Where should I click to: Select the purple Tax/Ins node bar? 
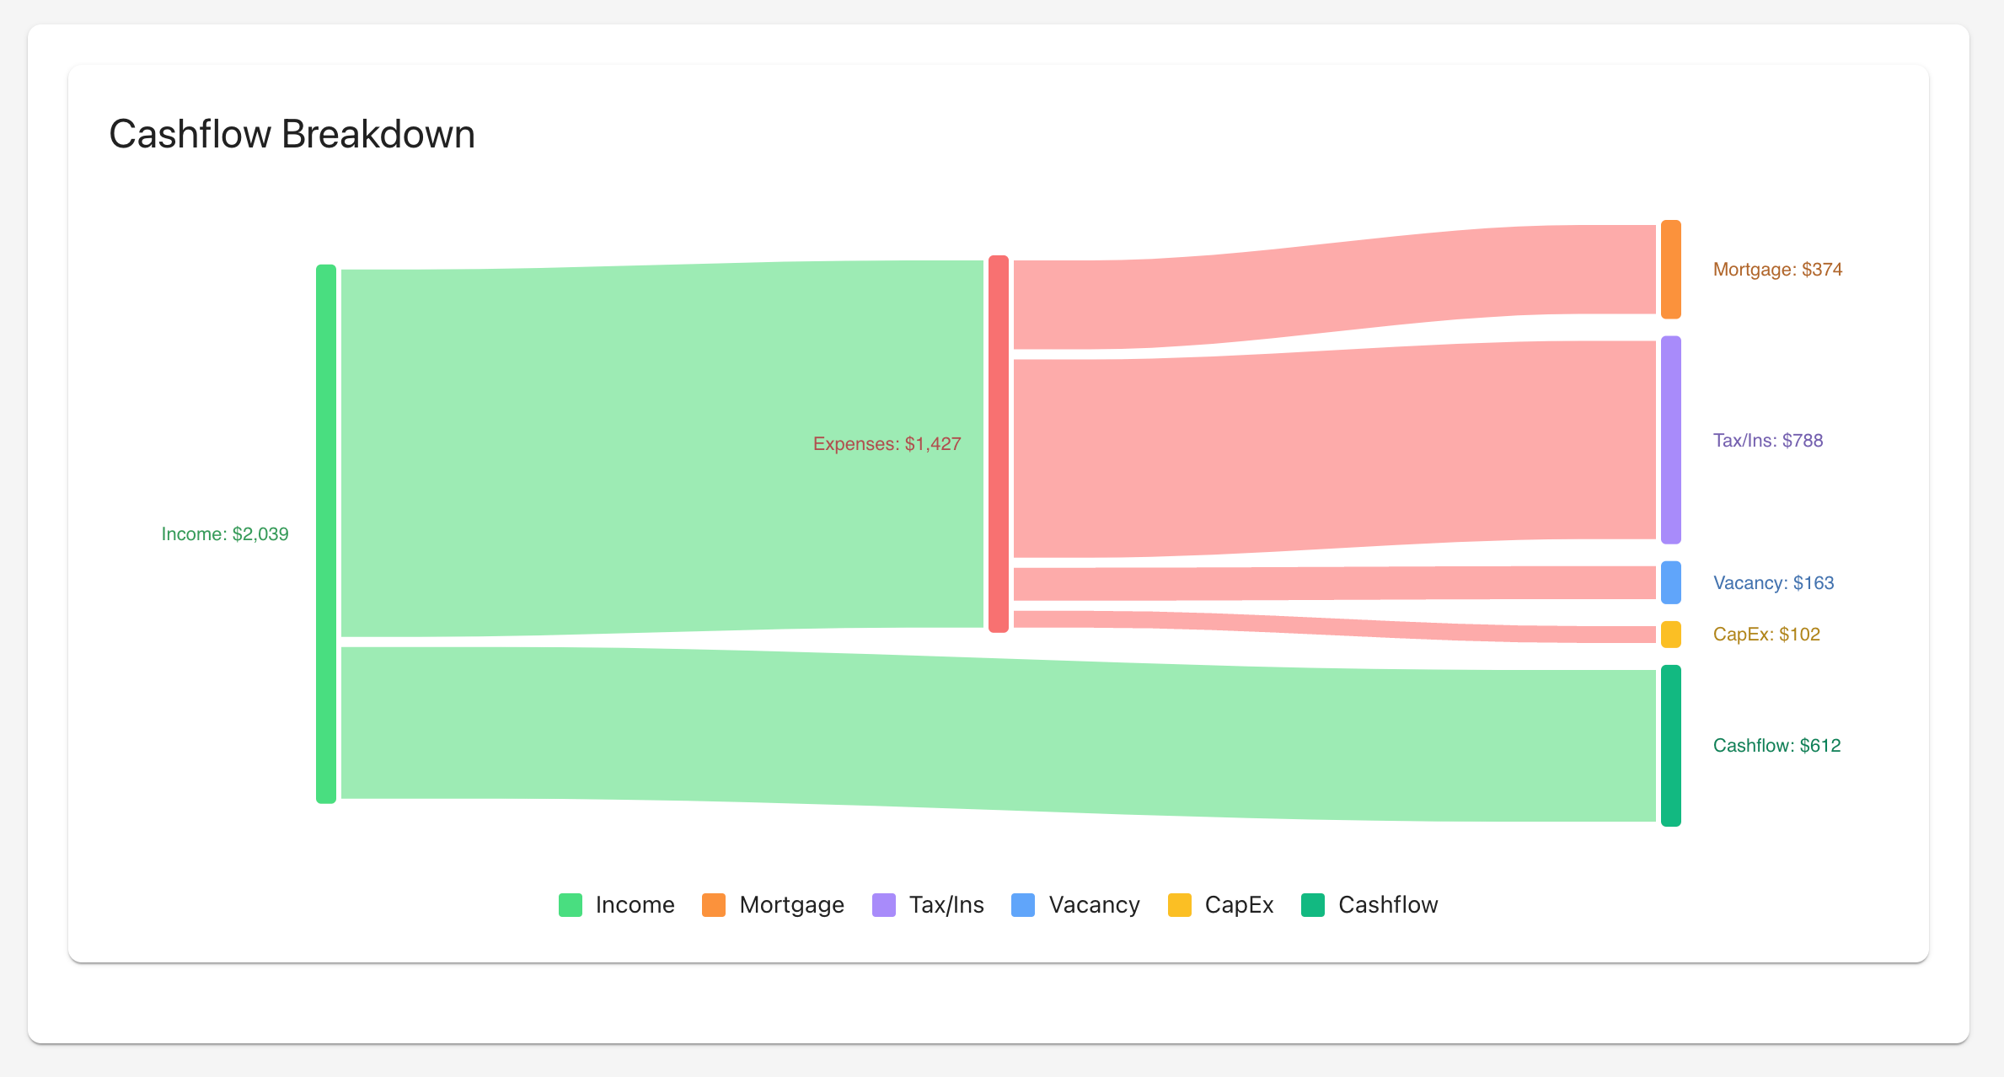tap(1671, 440)
